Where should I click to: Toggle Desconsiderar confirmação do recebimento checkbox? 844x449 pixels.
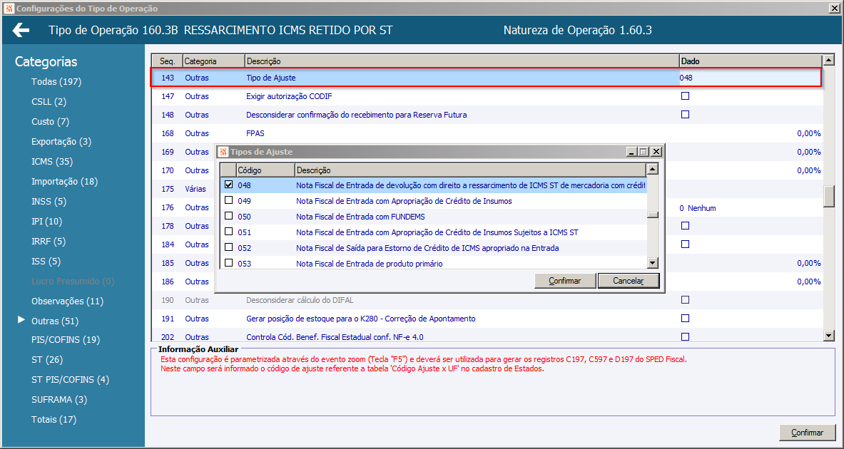[x=685, y=115]
